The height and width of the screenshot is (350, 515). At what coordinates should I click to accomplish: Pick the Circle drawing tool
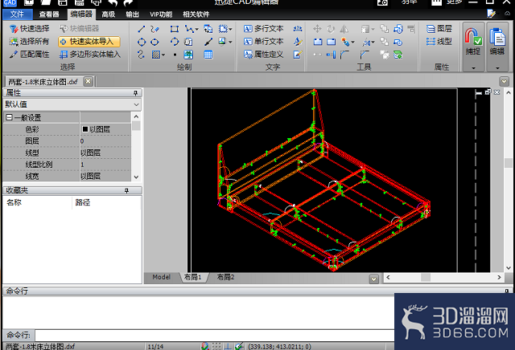click(x=142, y=42)
